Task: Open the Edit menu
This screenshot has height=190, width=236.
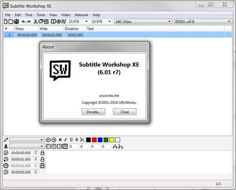Action: click(18, 15)
